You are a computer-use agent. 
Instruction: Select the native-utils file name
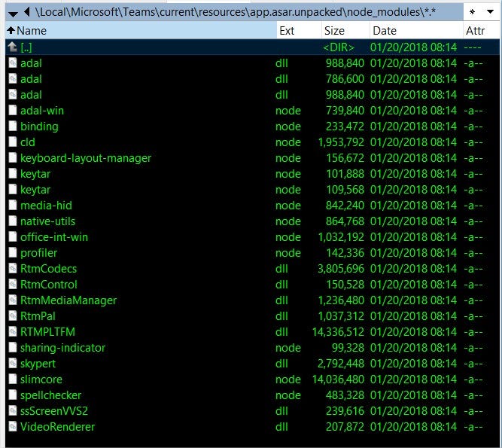click(x=47, y=221)
